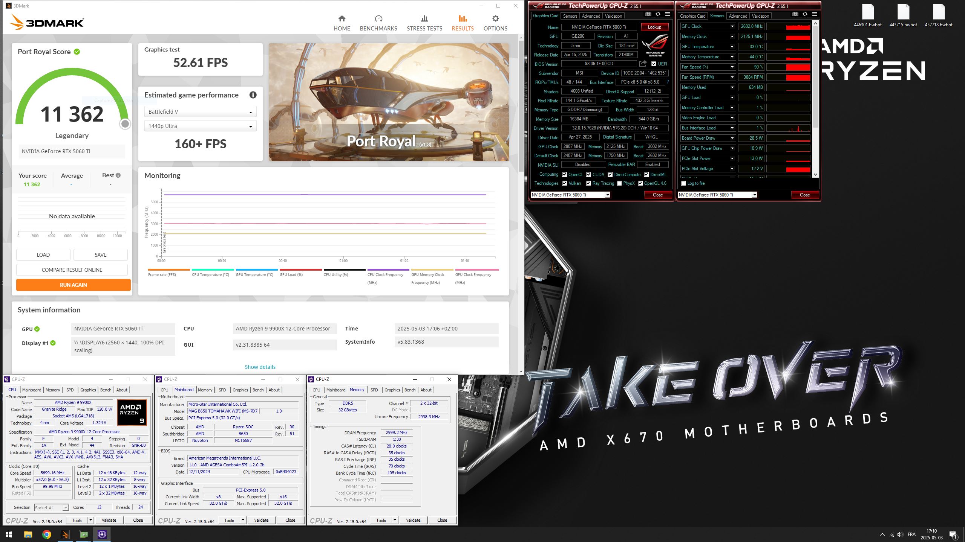Open the GPU Clock sensor dropdown

tap(732, 26)
